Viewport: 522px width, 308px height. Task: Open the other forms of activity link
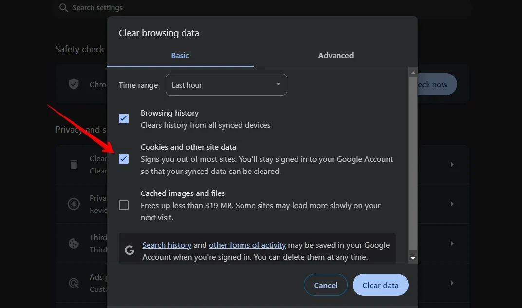247,245
